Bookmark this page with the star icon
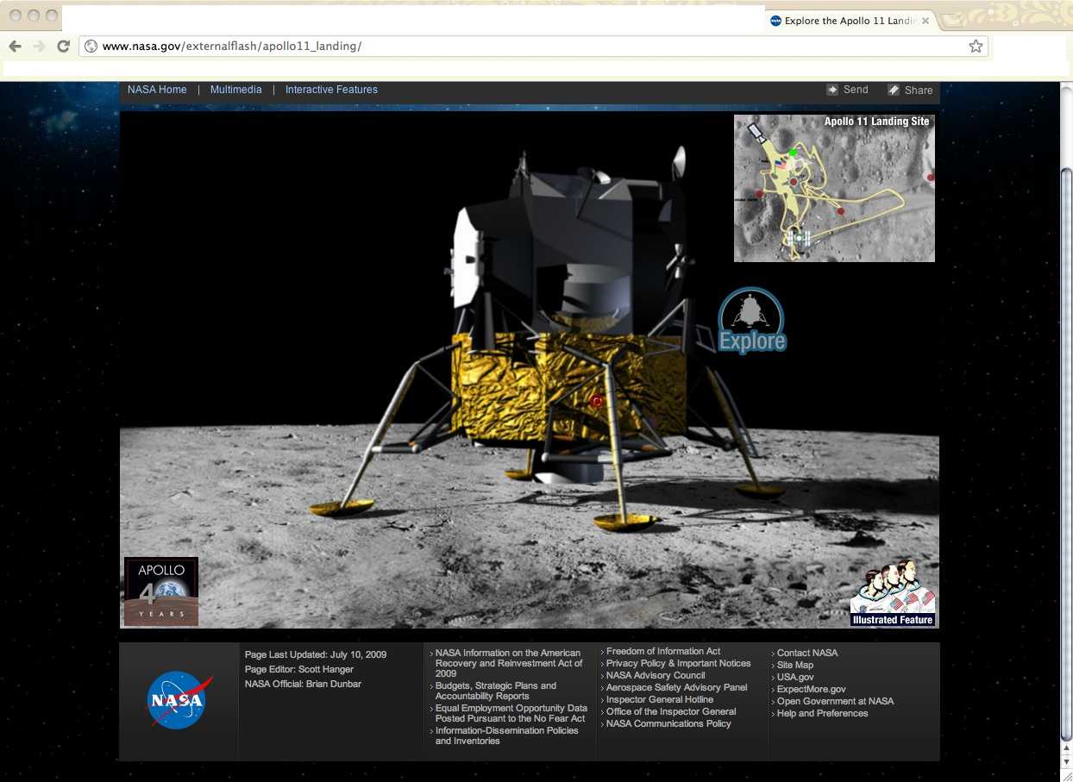 (976, 46)
